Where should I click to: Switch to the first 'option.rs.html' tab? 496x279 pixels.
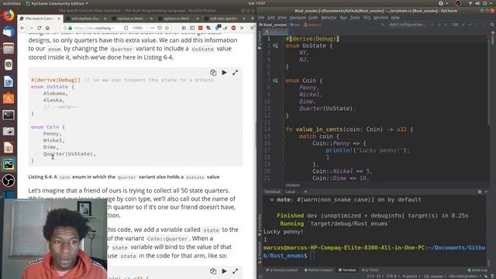(x=132, y=19)
